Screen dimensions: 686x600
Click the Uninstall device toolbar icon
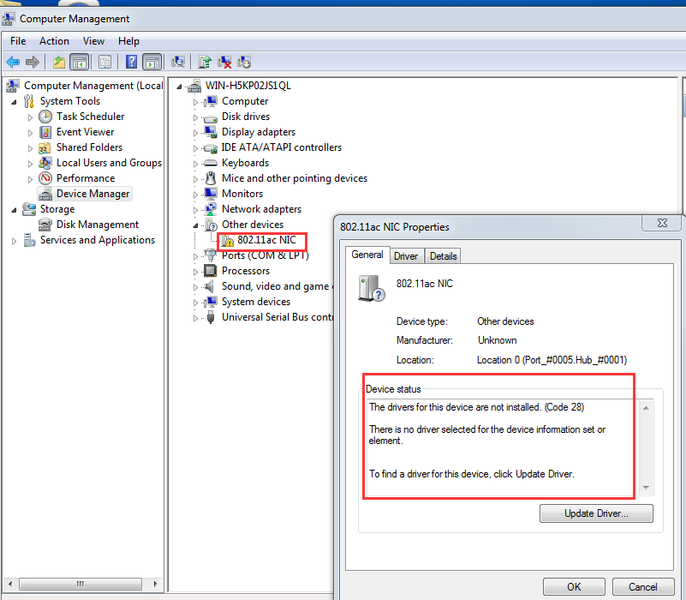[x=224, y=63]
